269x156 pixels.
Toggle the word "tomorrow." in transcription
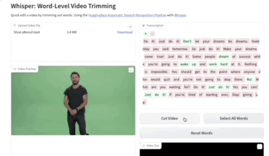[179, 49]
